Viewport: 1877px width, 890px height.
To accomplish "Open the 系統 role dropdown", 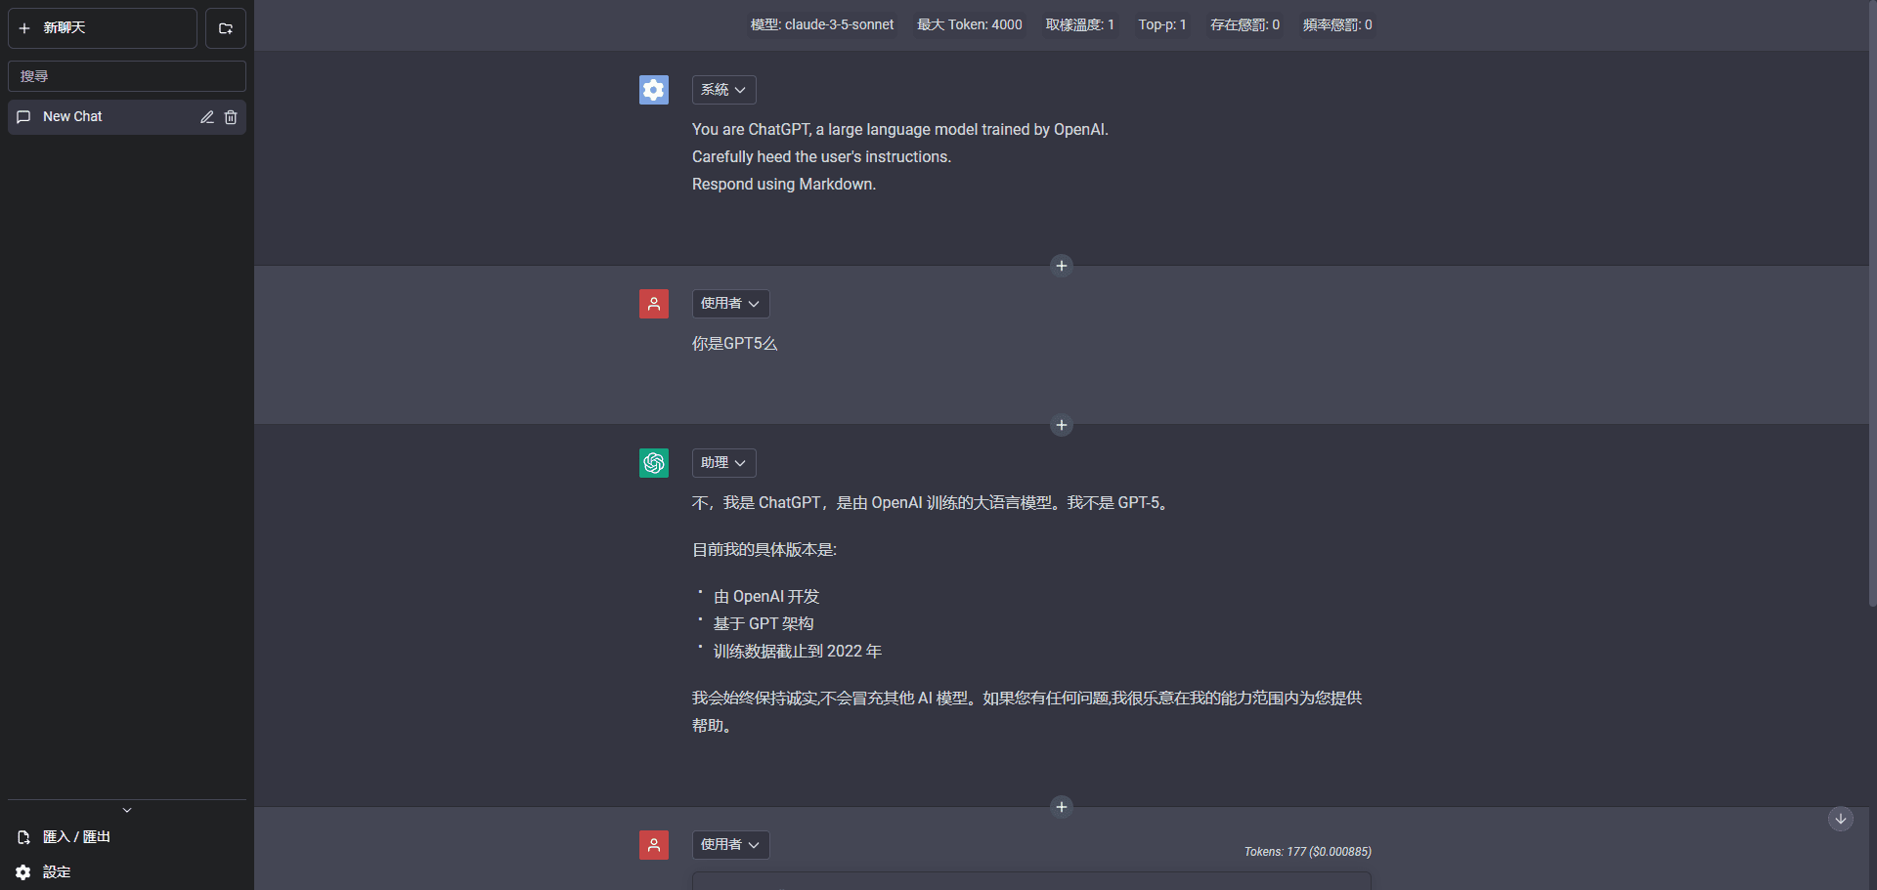I will click(724, 90).
